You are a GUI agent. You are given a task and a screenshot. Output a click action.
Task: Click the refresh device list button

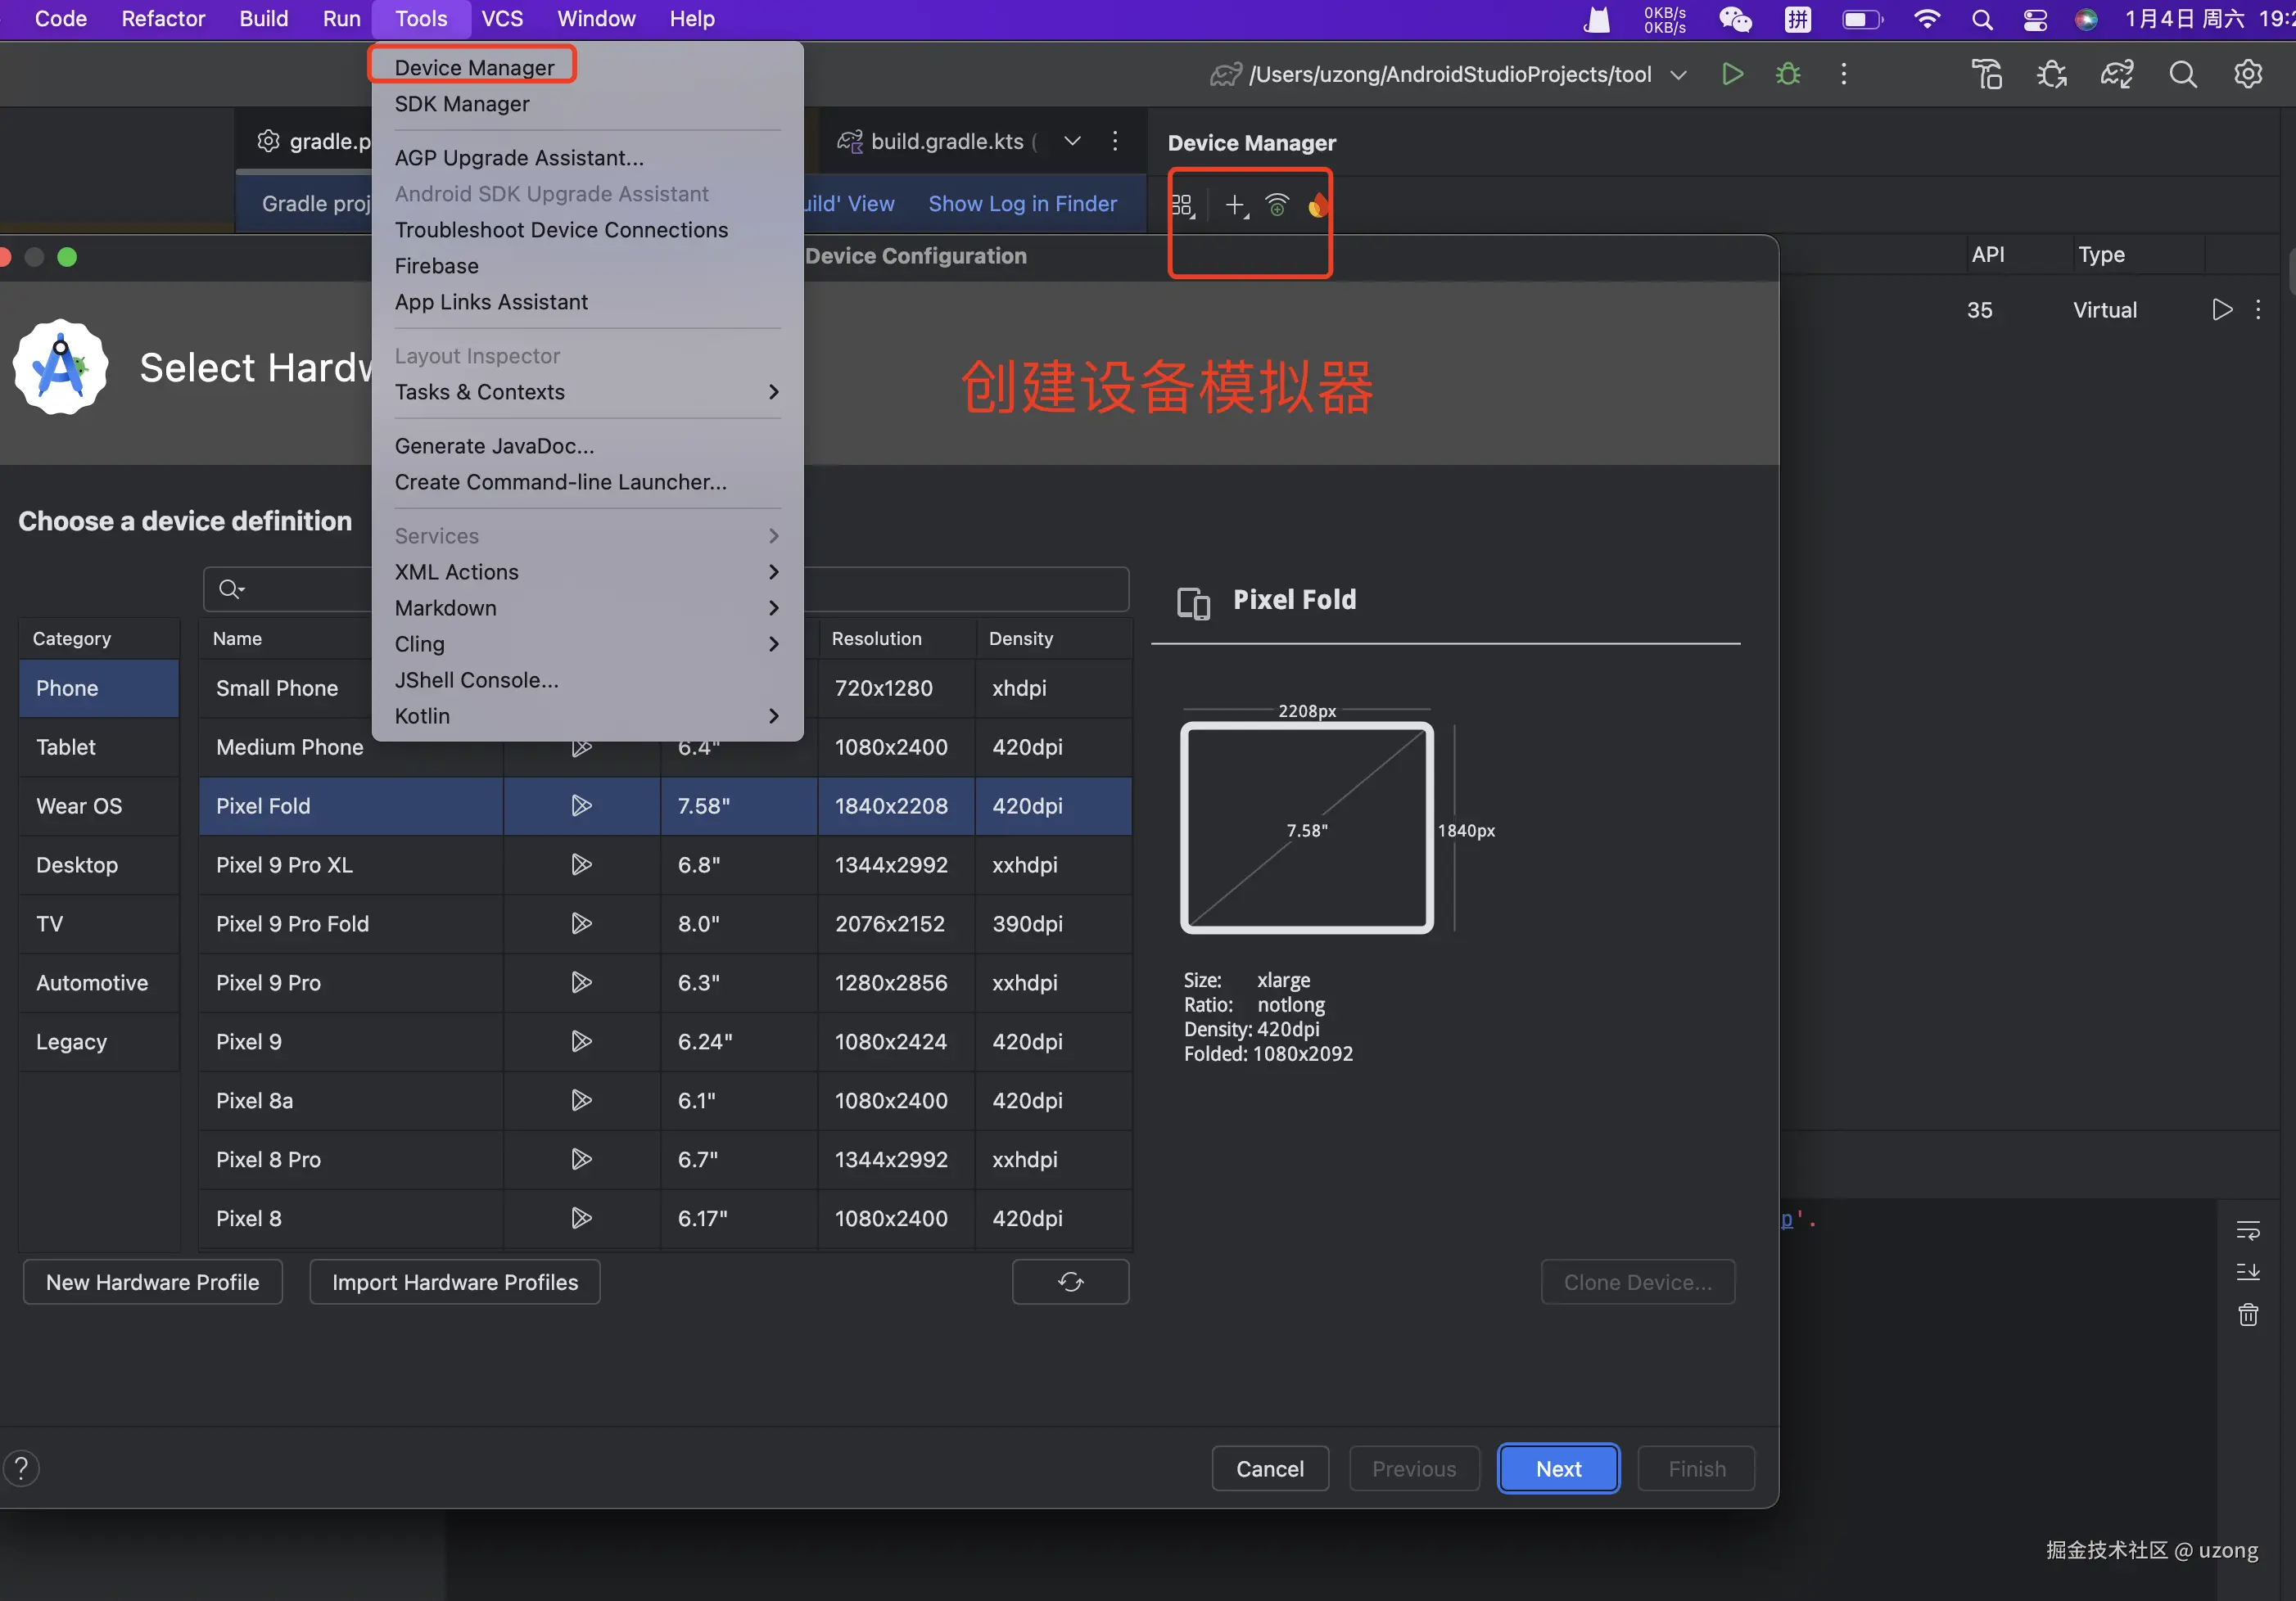click(1070, 1281)
